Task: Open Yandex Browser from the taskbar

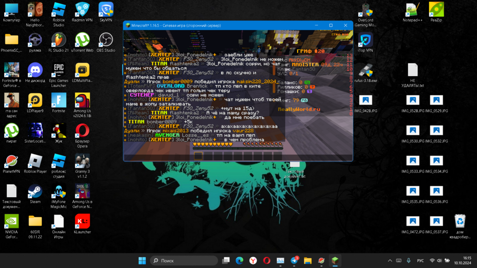Action: pos(253,261)
